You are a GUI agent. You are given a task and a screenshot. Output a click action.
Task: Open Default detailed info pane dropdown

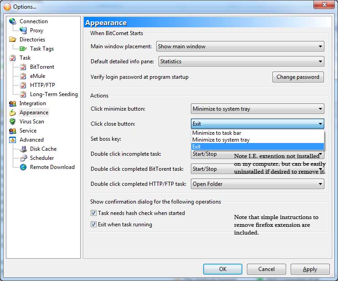coord(241,61)
